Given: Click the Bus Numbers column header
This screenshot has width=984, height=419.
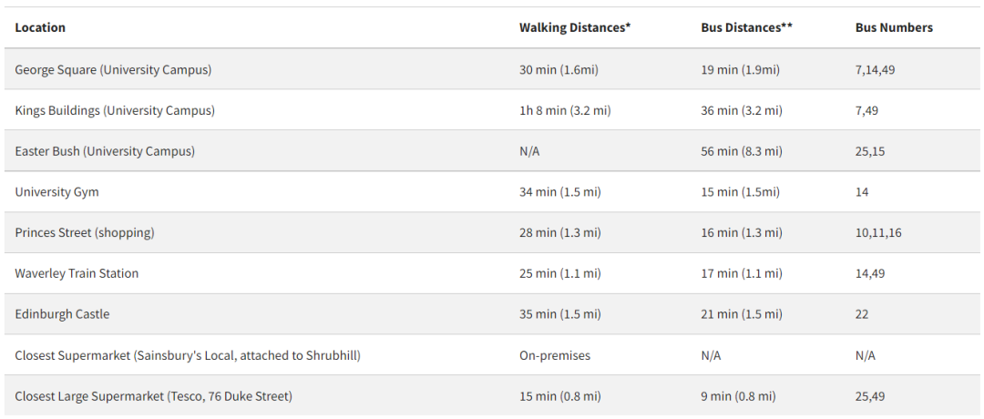Looking at the screenshot, I should click(894, 27).
